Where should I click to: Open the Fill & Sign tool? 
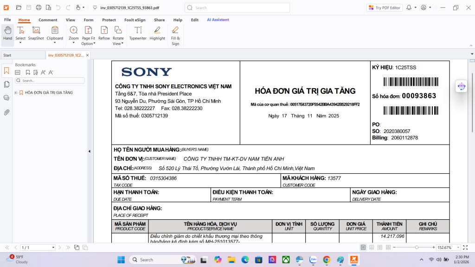(175, 34)
